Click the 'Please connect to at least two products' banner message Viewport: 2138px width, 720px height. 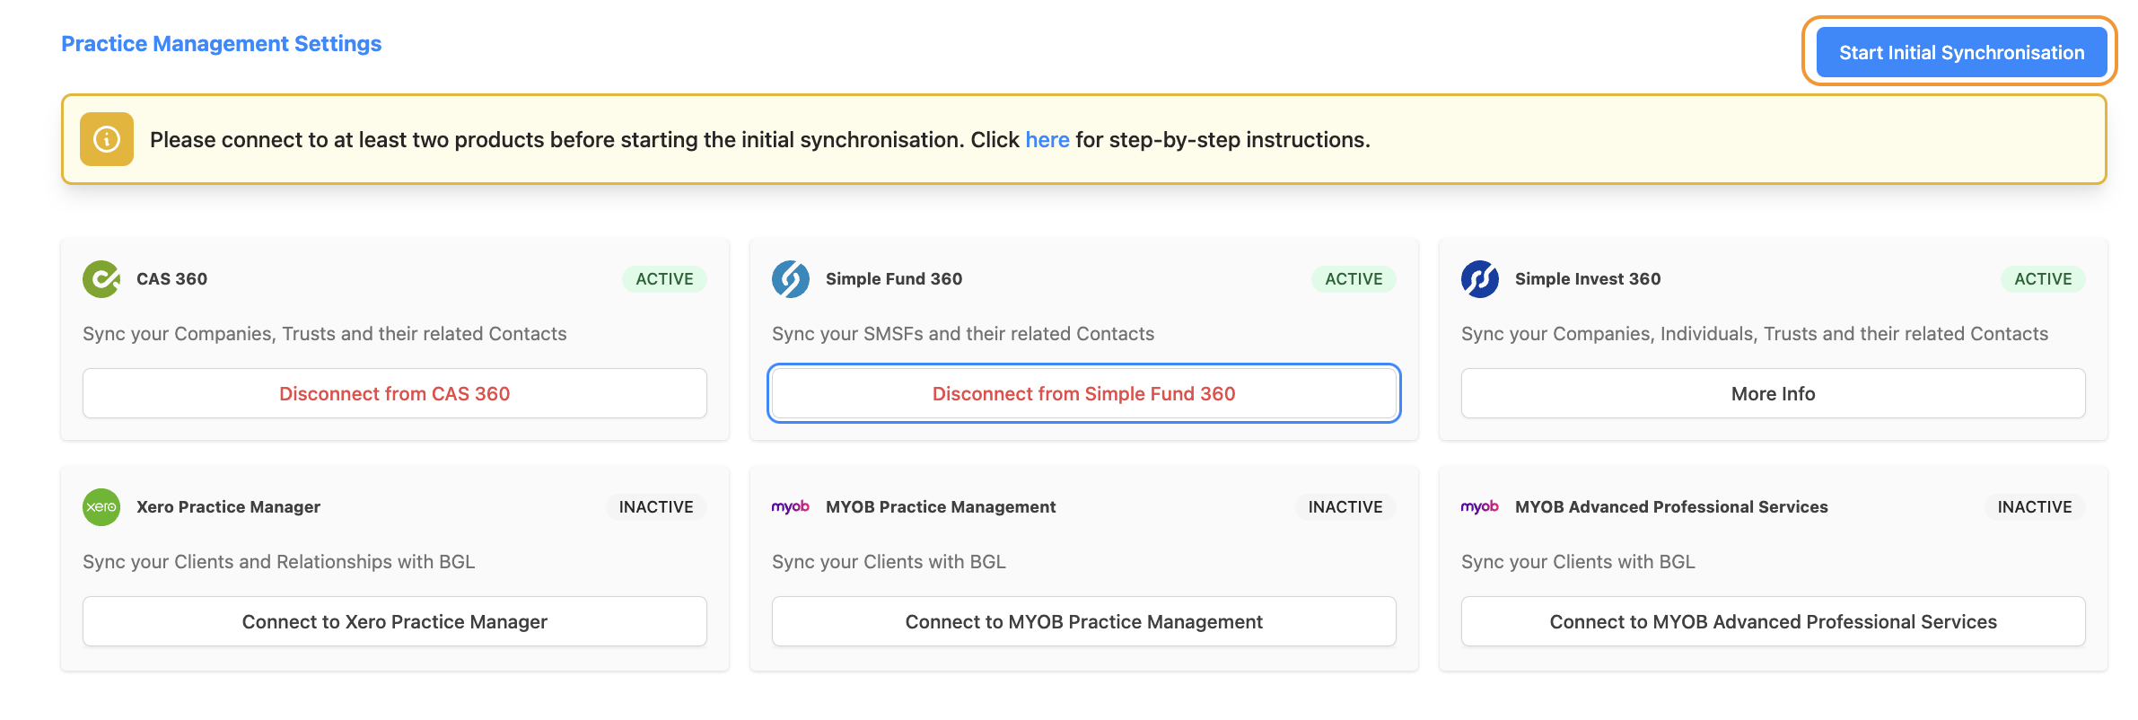click(760, 140)
